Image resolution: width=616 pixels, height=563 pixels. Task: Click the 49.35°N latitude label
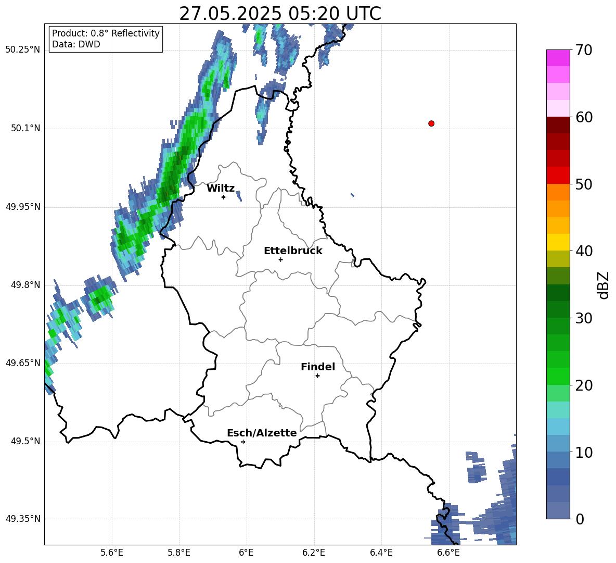[x=23, y=519]
